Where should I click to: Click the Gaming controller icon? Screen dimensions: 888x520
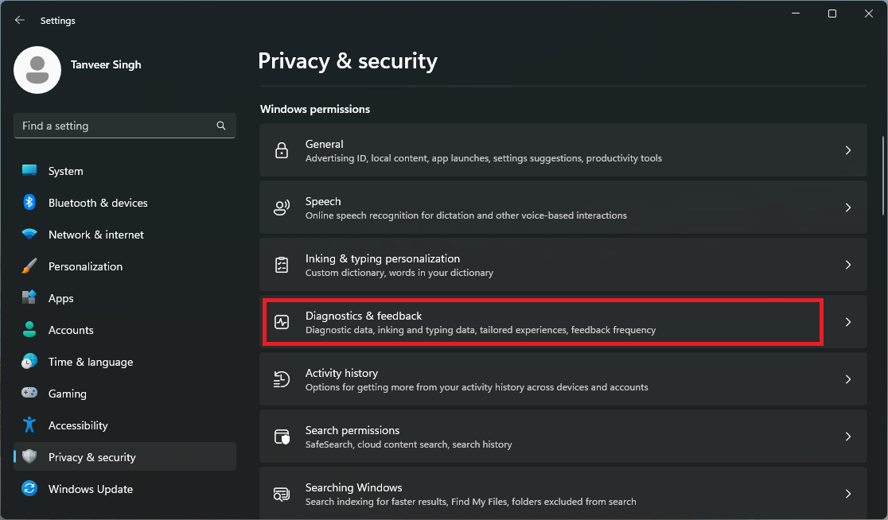[x=29, y=393]
